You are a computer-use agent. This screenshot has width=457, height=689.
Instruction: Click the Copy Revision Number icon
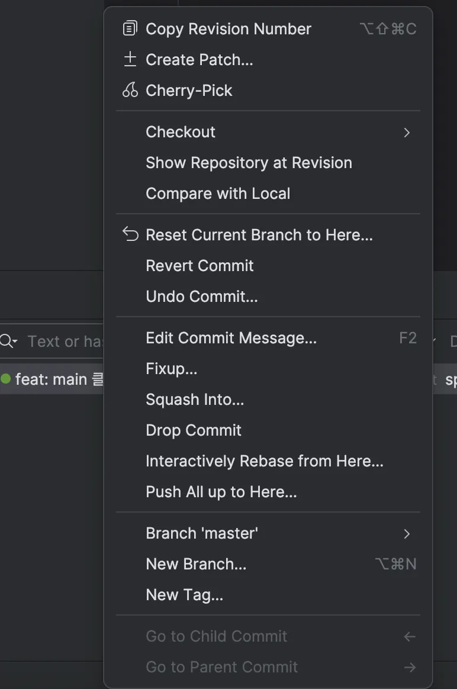tap(130, 28)
